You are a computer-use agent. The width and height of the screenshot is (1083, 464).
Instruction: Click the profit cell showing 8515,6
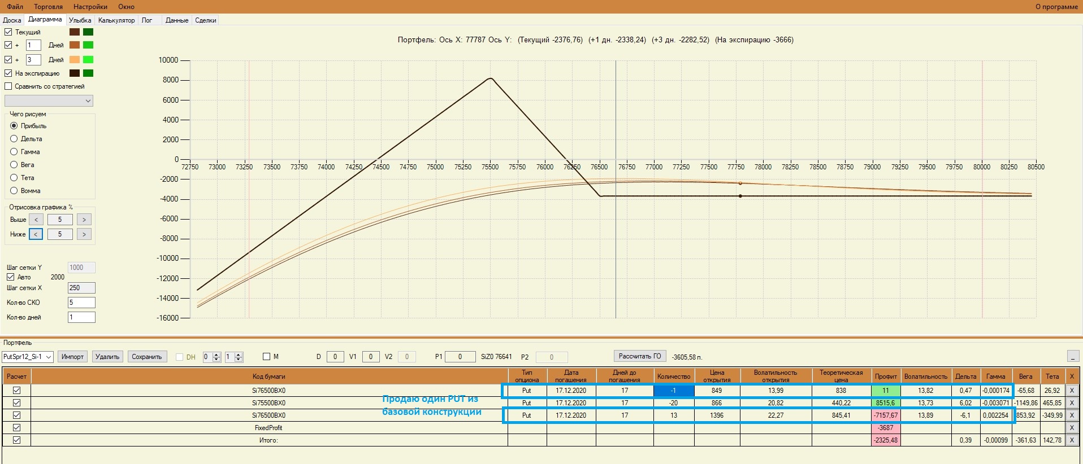[886, 403]
